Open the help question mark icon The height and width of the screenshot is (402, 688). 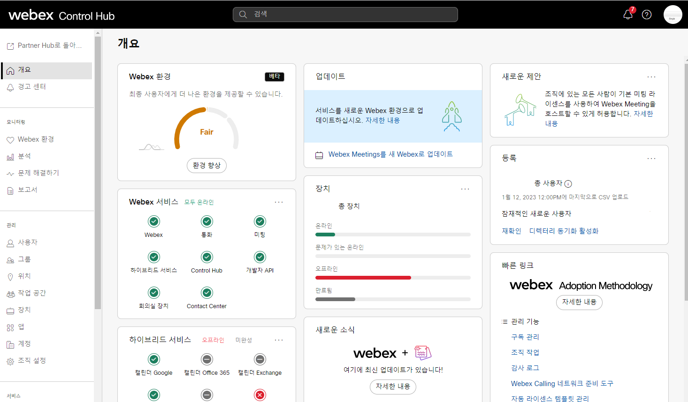coord(647,15)
